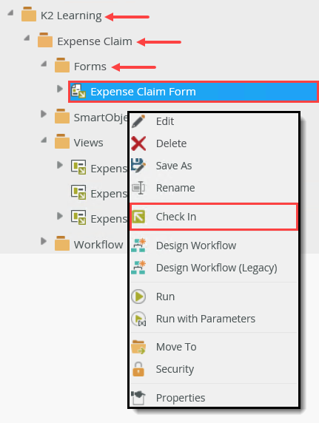Expand the SmartObjects folder arrow
This screenshot has width=319, height=423.
coord(44,114)
